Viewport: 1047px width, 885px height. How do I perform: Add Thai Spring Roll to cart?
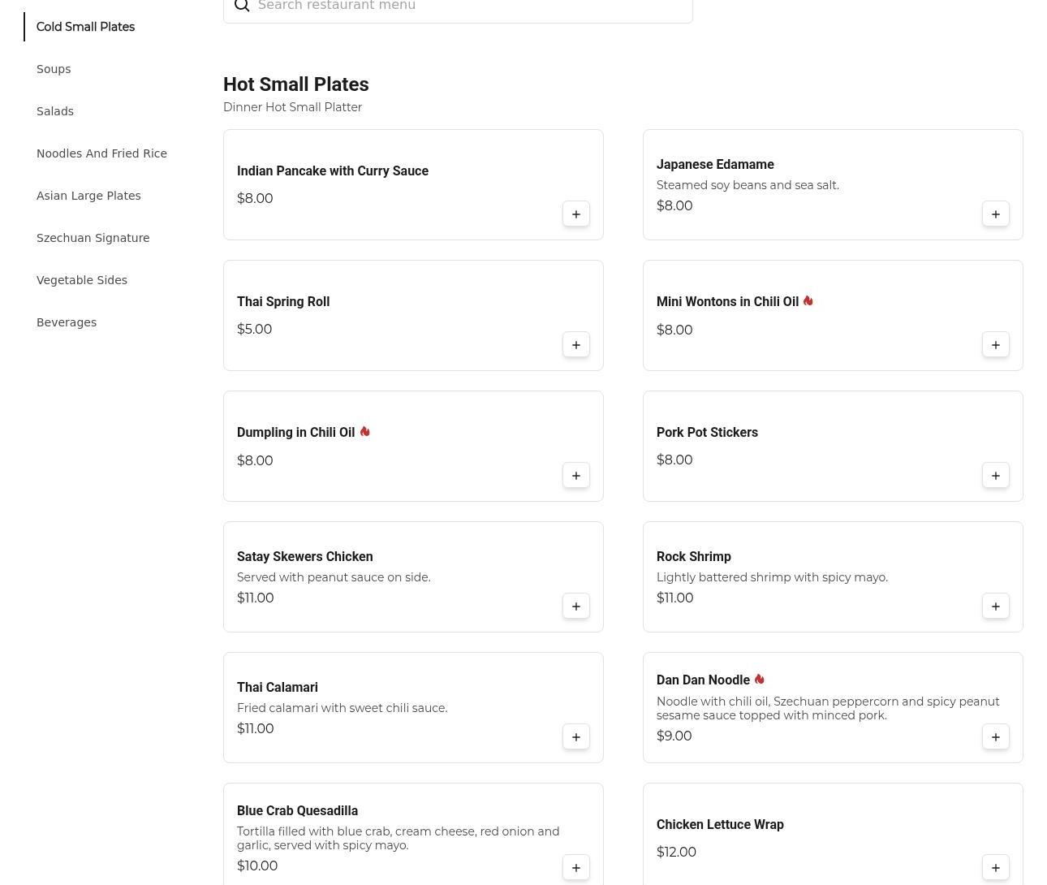pos(576,345)
